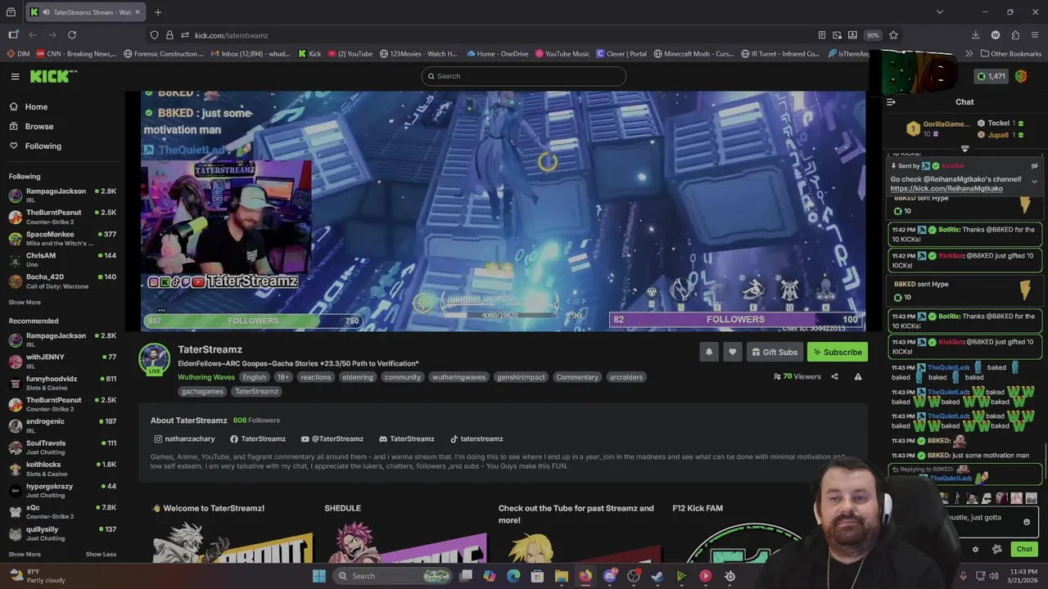The height and width of the screenshot is (589, 1048).
Task: Click the Kick logo
Action: [53, 76]
